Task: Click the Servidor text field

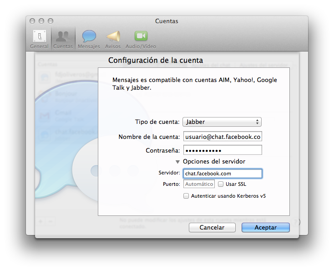Action: (x=223, y=174)
